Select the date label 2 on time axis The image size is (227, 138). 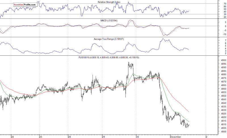(x=207, y=137)
